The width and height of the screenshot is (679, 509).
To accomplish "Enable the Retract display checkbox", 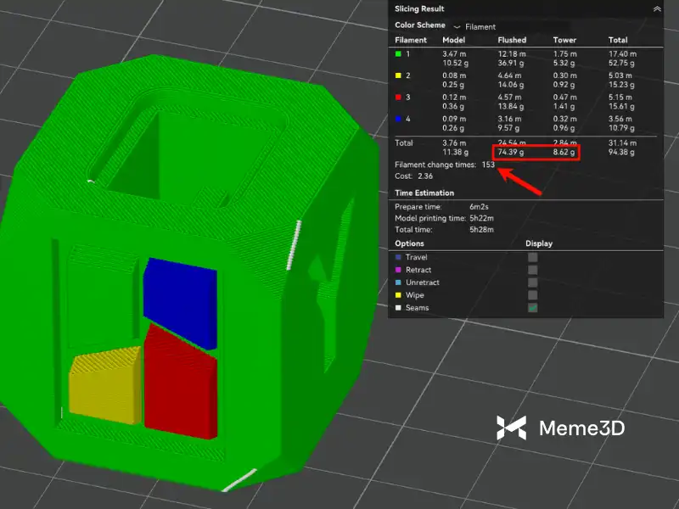I will (533, 270).
